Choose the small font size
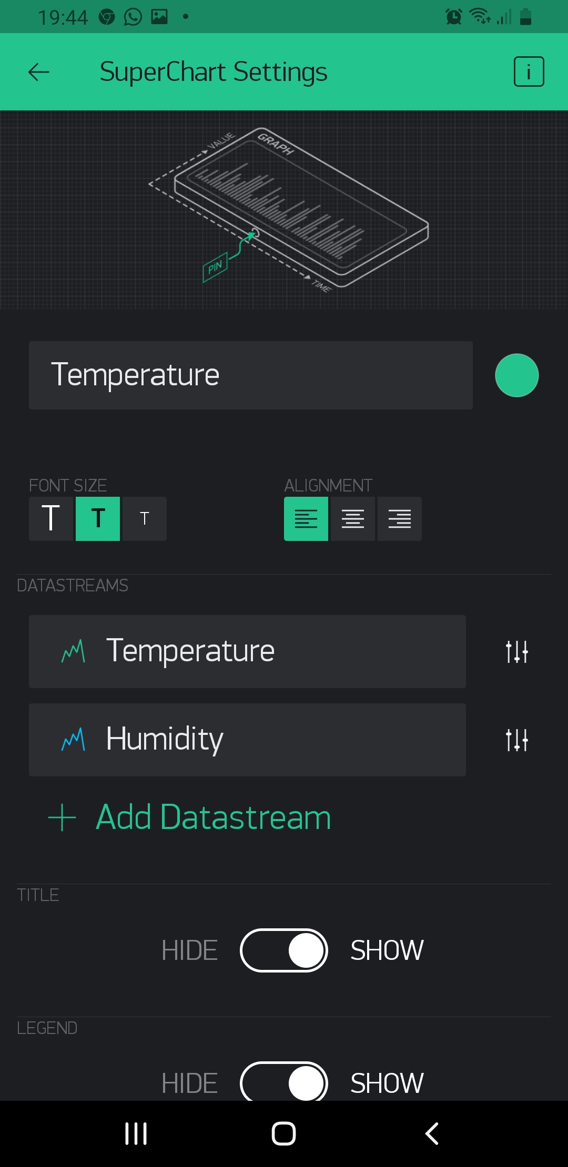Image resolution: width=568 pixels, height=1167 pixels. pyautogui.click(x=145, y=519)
